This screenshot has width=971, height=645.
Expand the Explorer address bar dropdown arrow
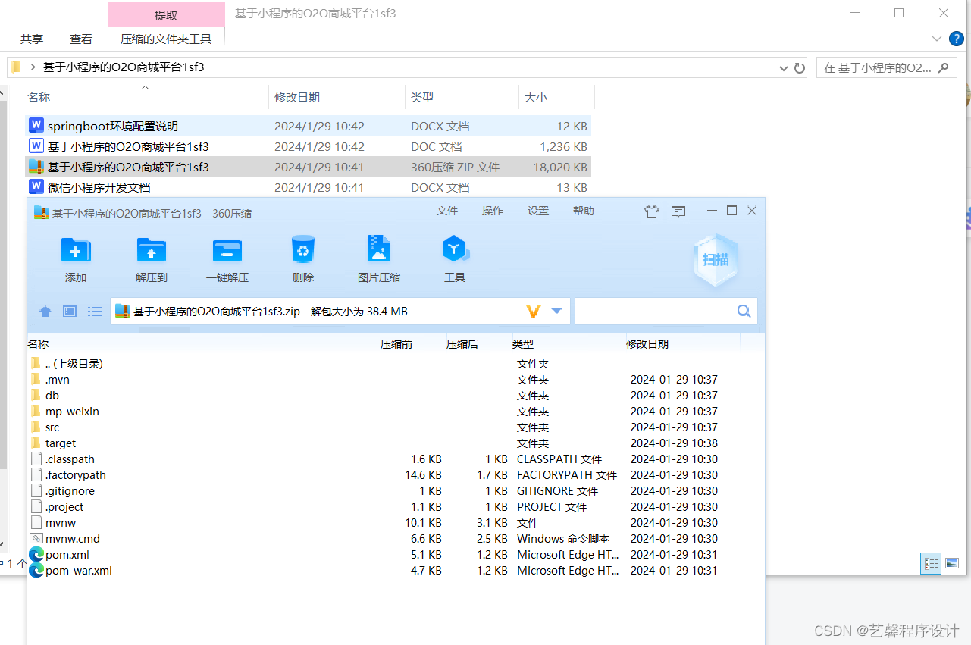point(783,67)
